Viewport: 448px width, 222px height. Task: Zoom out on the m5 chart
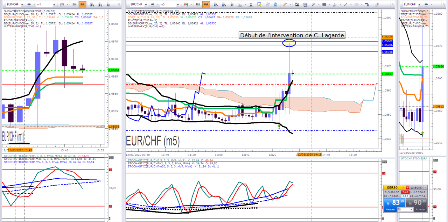[224, 5]
